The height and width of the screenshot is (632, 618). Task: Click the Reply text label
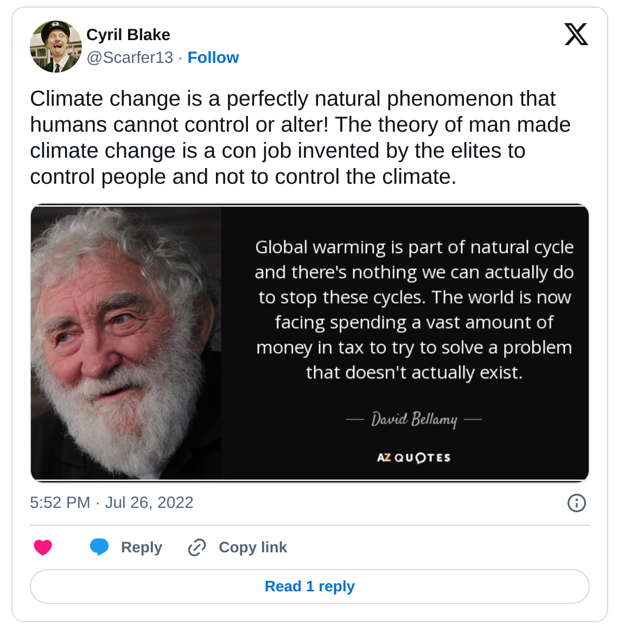click(142, 547)
